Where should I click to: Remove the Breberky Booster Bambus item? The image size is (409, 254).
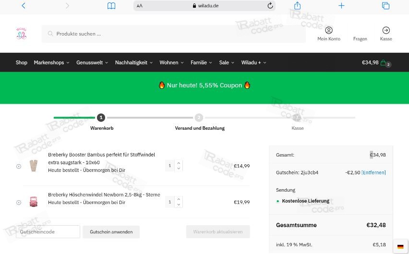(x=19, y=167)
